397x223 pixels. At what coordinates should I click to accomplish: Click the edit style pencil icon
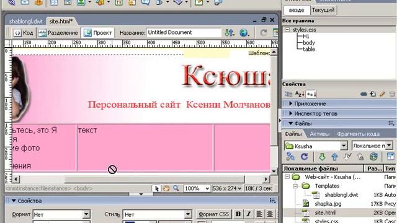[x=382, y=94]
